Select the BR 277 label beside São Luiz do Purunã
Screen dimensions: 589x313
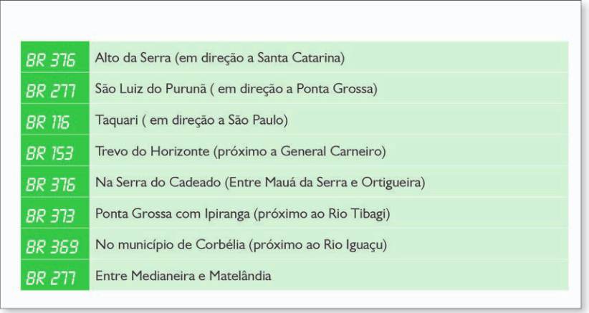click(x=50, y=91)
